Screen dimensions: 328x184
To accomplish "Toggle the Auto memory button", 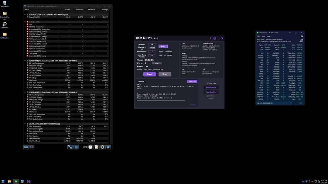I will click(163, 46).
